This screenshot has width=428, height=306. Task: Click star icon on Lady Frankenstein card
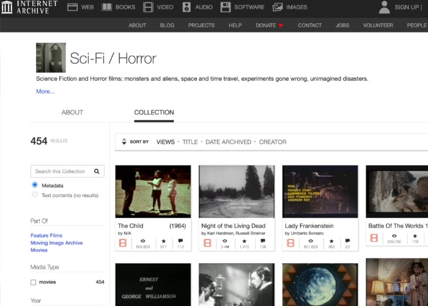(x=331, y=241)
